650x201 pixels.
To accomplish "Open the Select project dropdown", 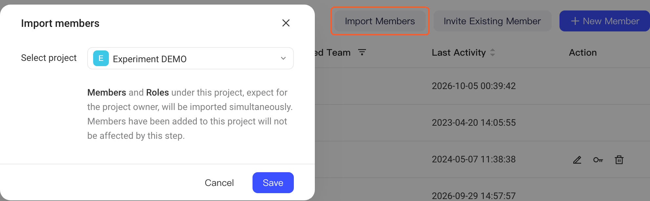I will (190, 58).
